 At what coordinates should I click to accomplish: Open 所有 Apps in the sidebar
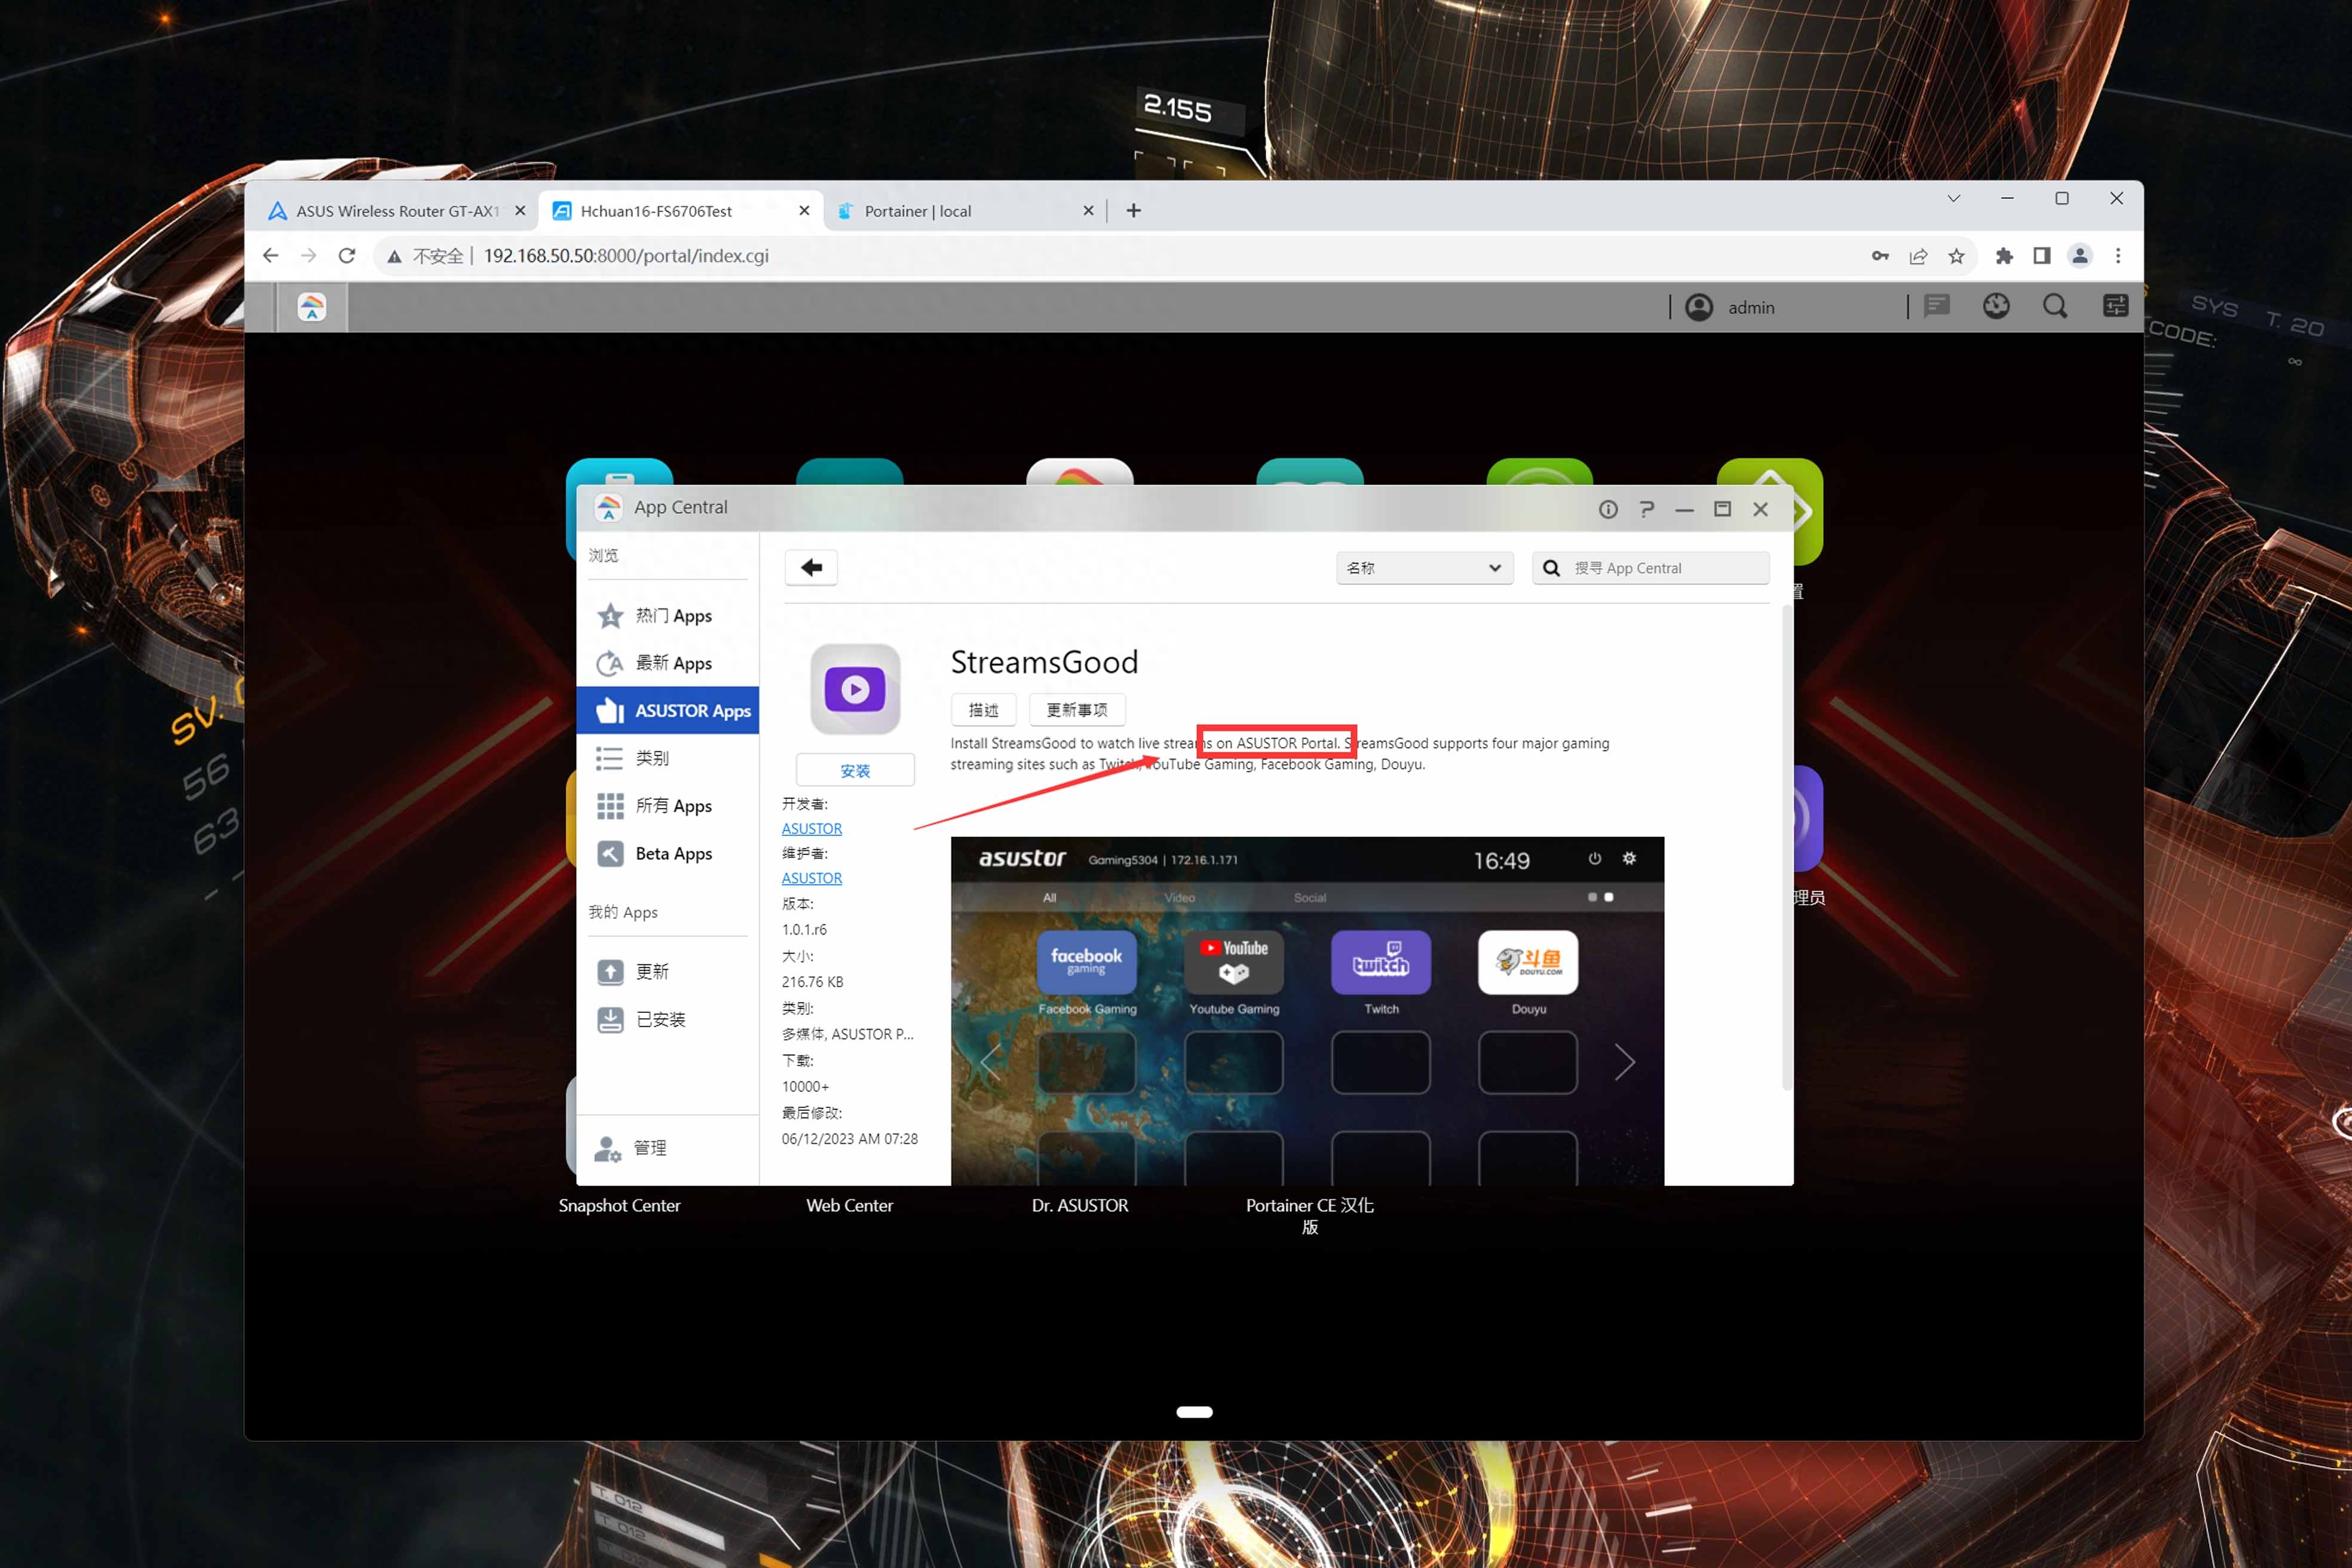[667, 805]
